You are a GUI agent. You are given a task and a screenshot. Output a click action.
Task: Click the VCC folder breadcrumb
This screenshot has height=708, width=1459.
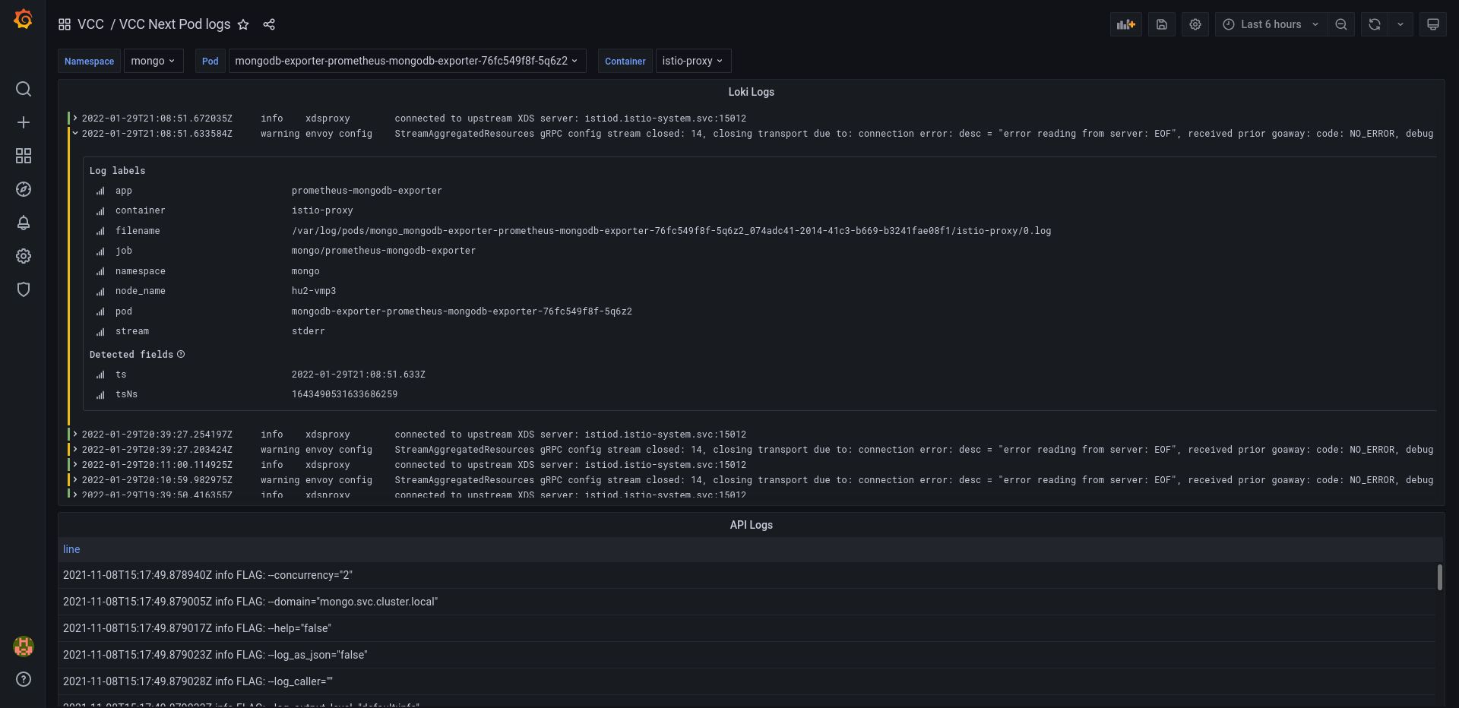point(90,24)
